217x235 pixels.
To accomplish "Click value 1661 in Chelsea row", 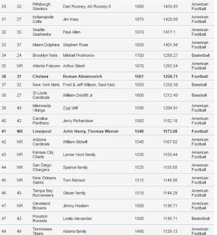I will pos(139,76).
